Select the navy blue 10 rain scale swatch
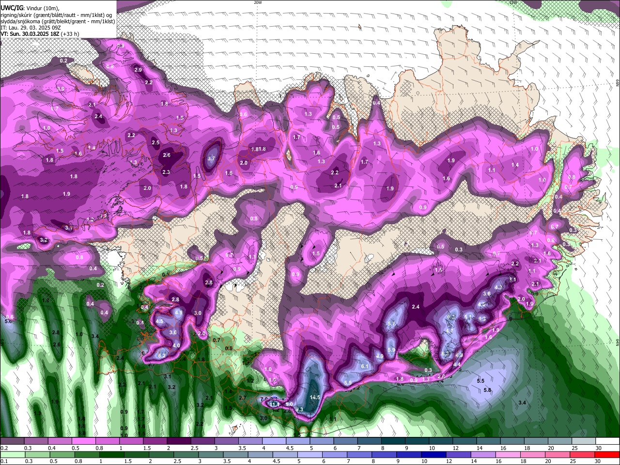Viewport: 620px width, 465px height. click(x=433, y=455)
